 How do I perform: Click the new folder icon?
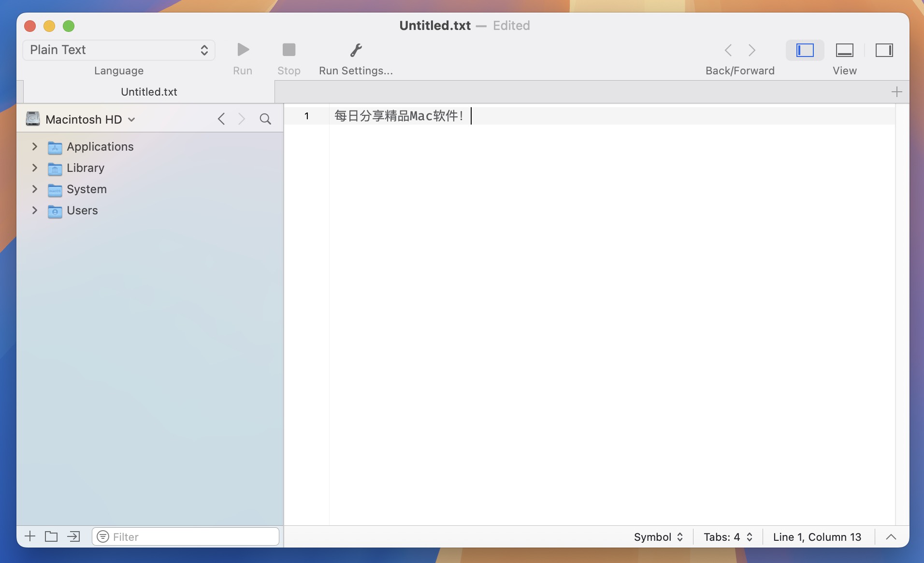51,536
